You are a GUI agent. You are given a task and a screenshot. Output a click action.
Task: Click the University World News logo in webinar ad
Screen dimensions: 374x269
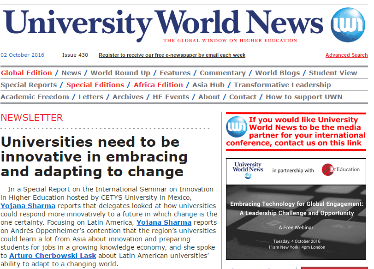coord(248,170)
